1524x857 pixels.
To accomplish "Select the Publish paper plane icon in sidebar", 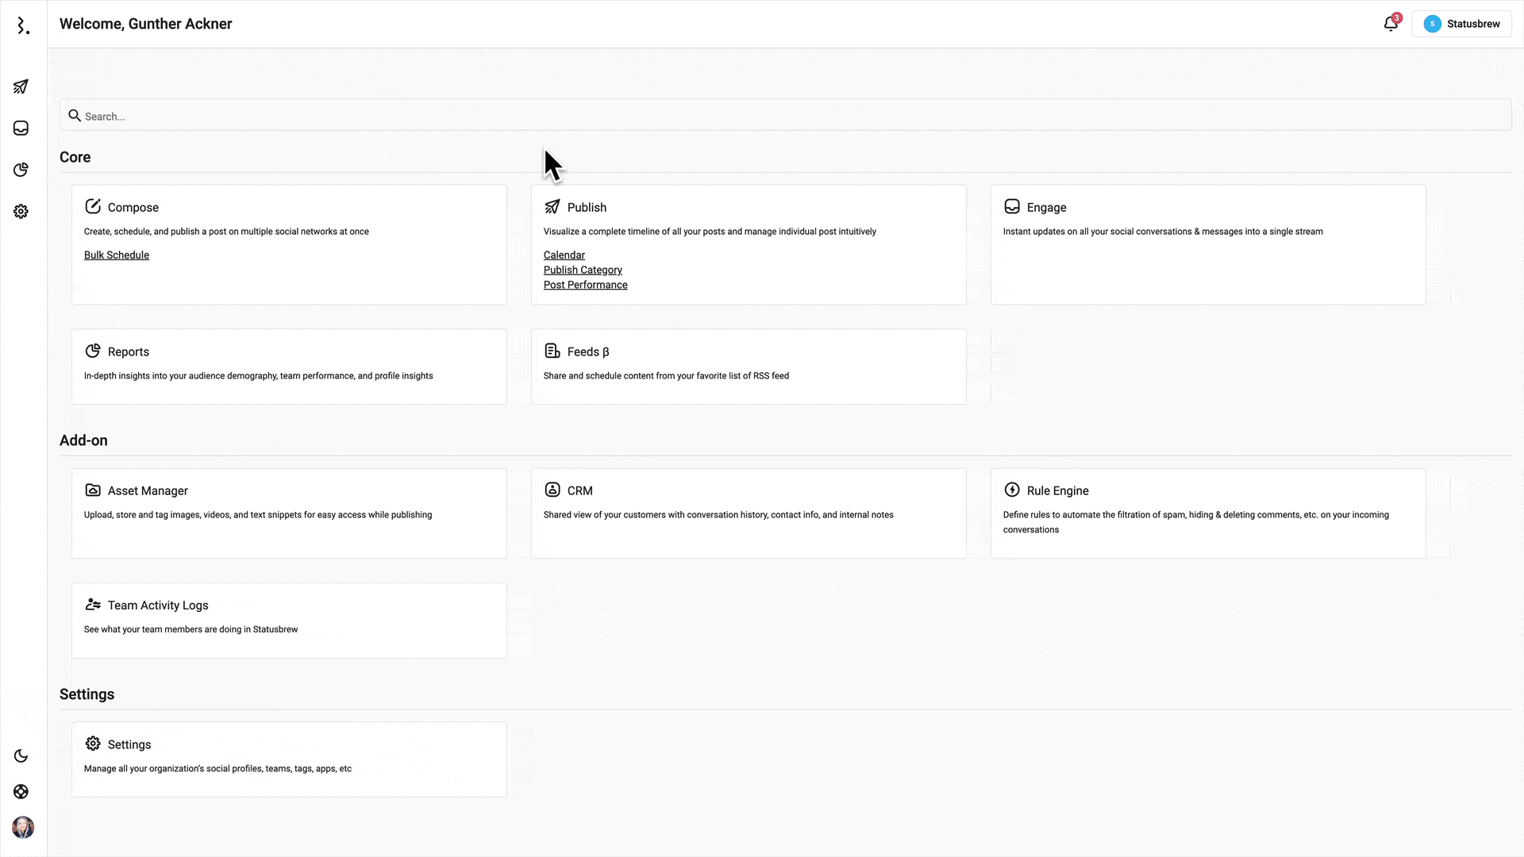I will click(x=21, y=86).
